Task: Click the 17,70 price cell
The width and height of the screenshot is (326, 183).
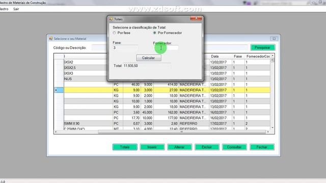Action: click(132, 118)
